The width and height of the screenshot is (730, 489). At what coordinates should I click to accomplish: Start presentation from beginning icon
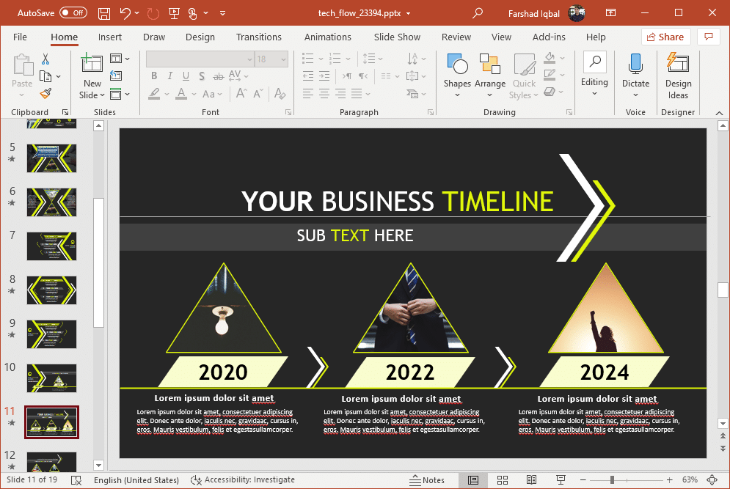174,13
